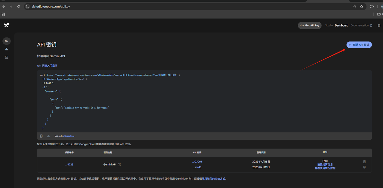Viewport: 383px width, 188px height.
Task: Delete the API key ending OJQM
Action: [x=364, y=161]
